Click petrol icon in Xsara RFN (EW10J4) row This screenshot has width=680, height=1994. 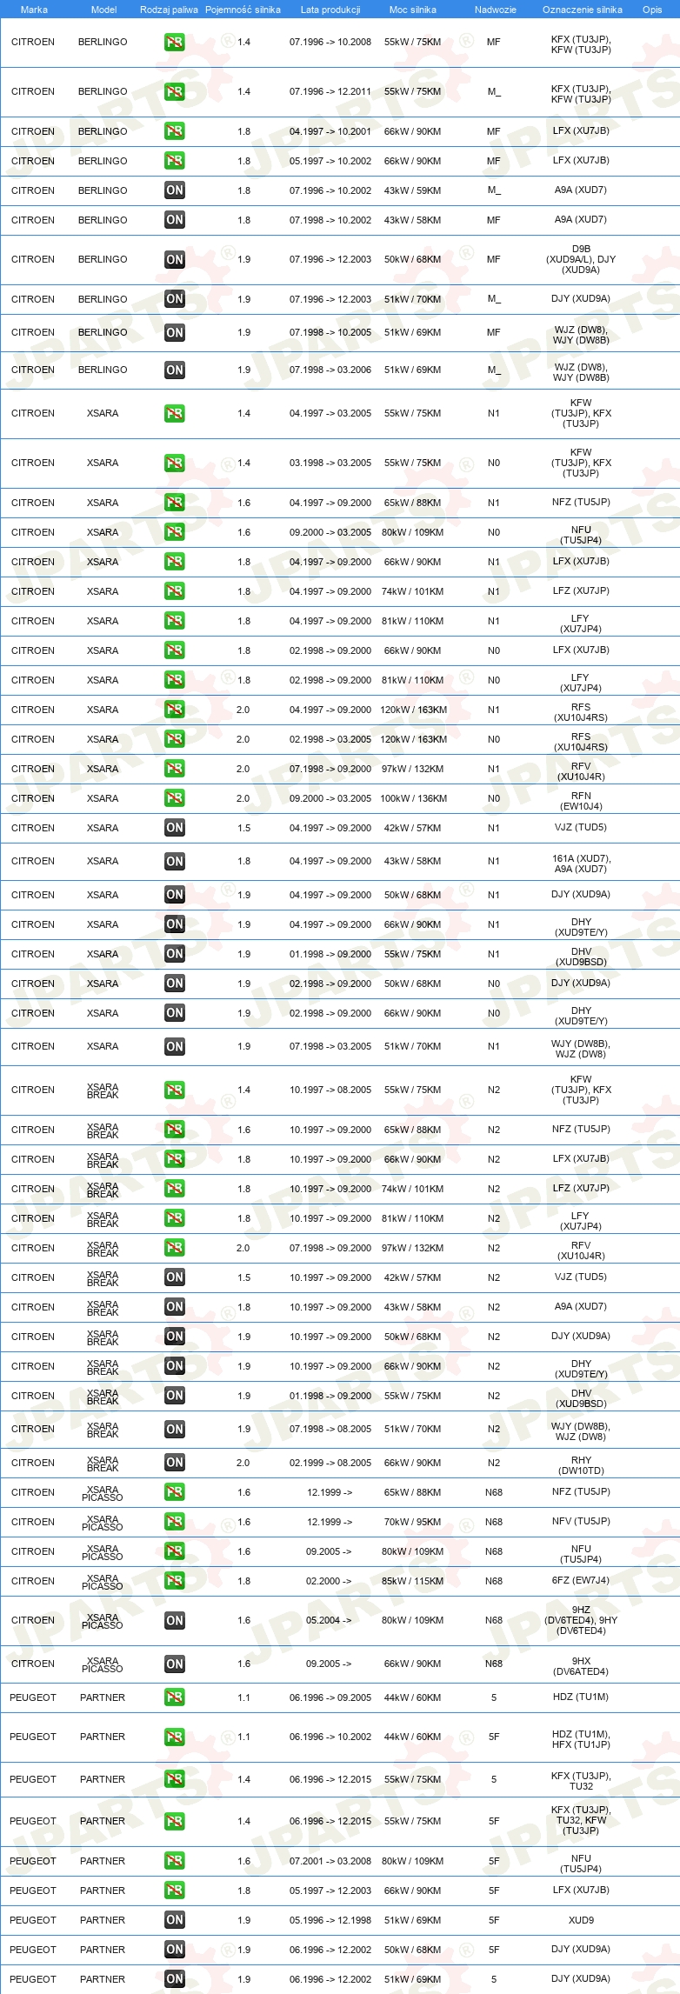click(x=175, y=798)
